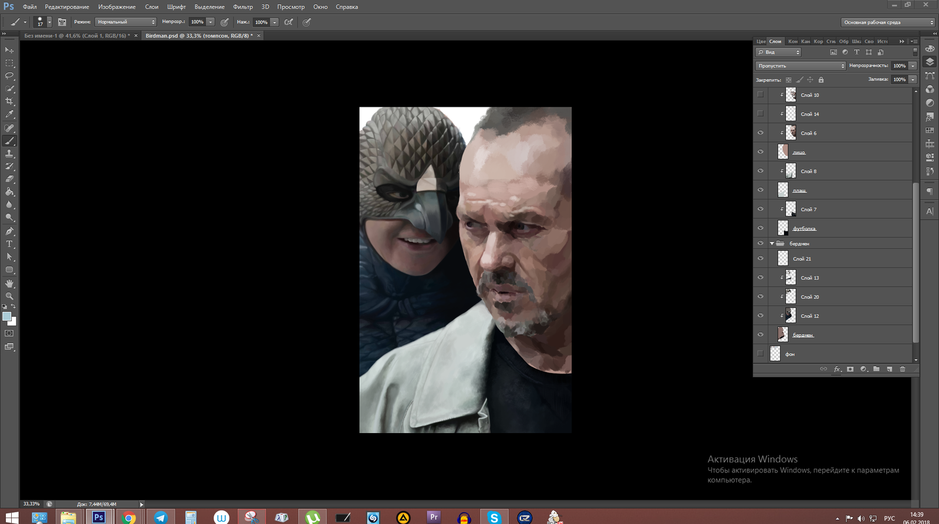This screenshot has width=939, height=524.
Task: Click the background color swatch
Action: (13, 322)
